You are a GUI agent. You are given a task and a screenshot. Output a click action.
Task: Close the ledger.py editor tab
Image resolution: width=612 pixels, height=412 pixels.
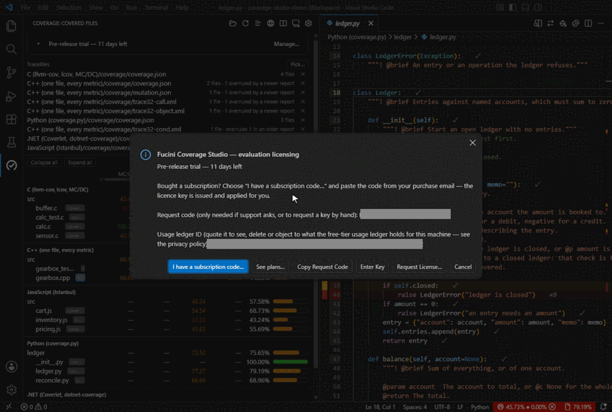point(371,23)
